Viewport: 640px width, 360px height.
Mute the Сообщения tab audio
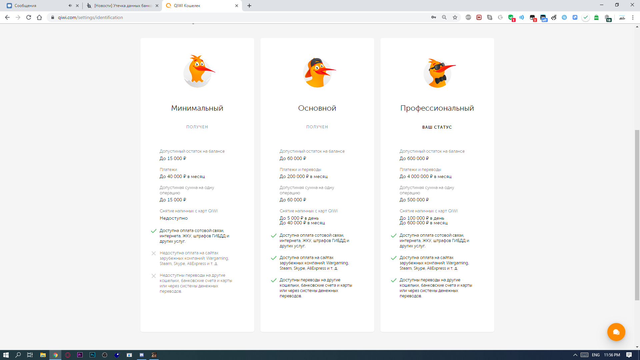(x=70, y=6)
